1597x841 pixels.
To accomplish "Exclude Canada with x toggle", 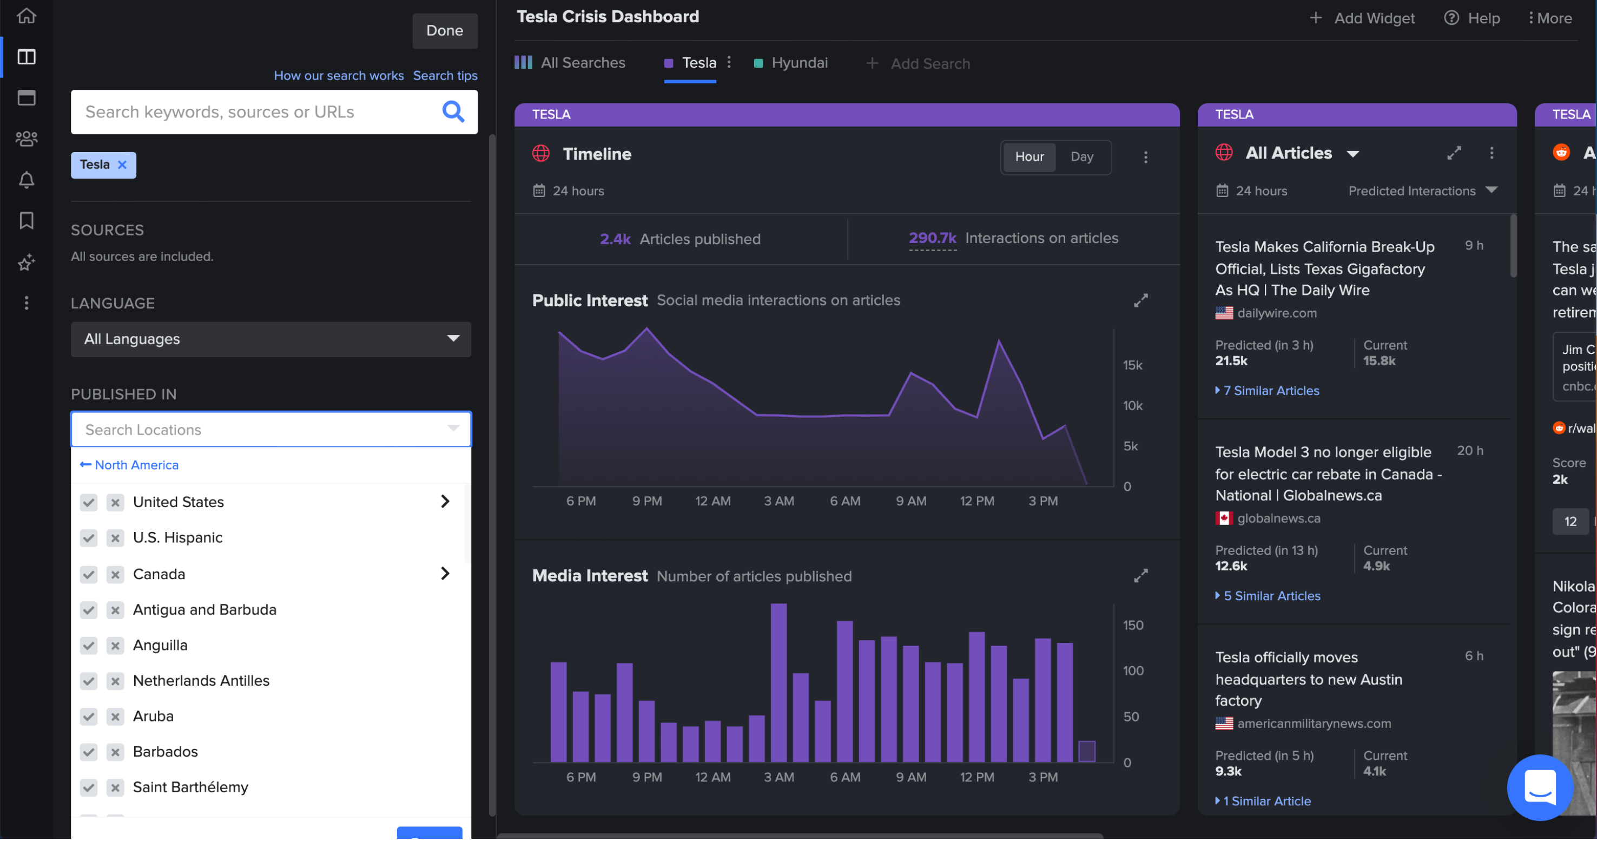I will [x=115, y=575].
